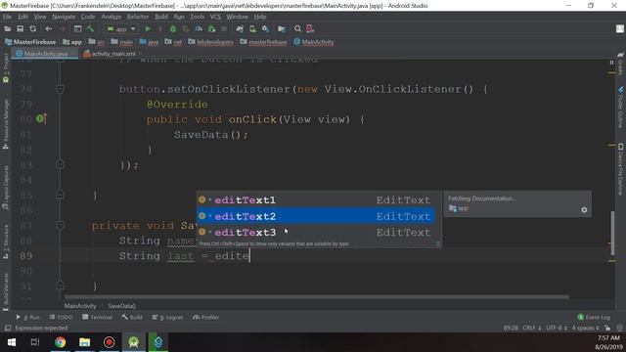
Task: Choose editText3 from autocomplete list
Action: [315, 233]
